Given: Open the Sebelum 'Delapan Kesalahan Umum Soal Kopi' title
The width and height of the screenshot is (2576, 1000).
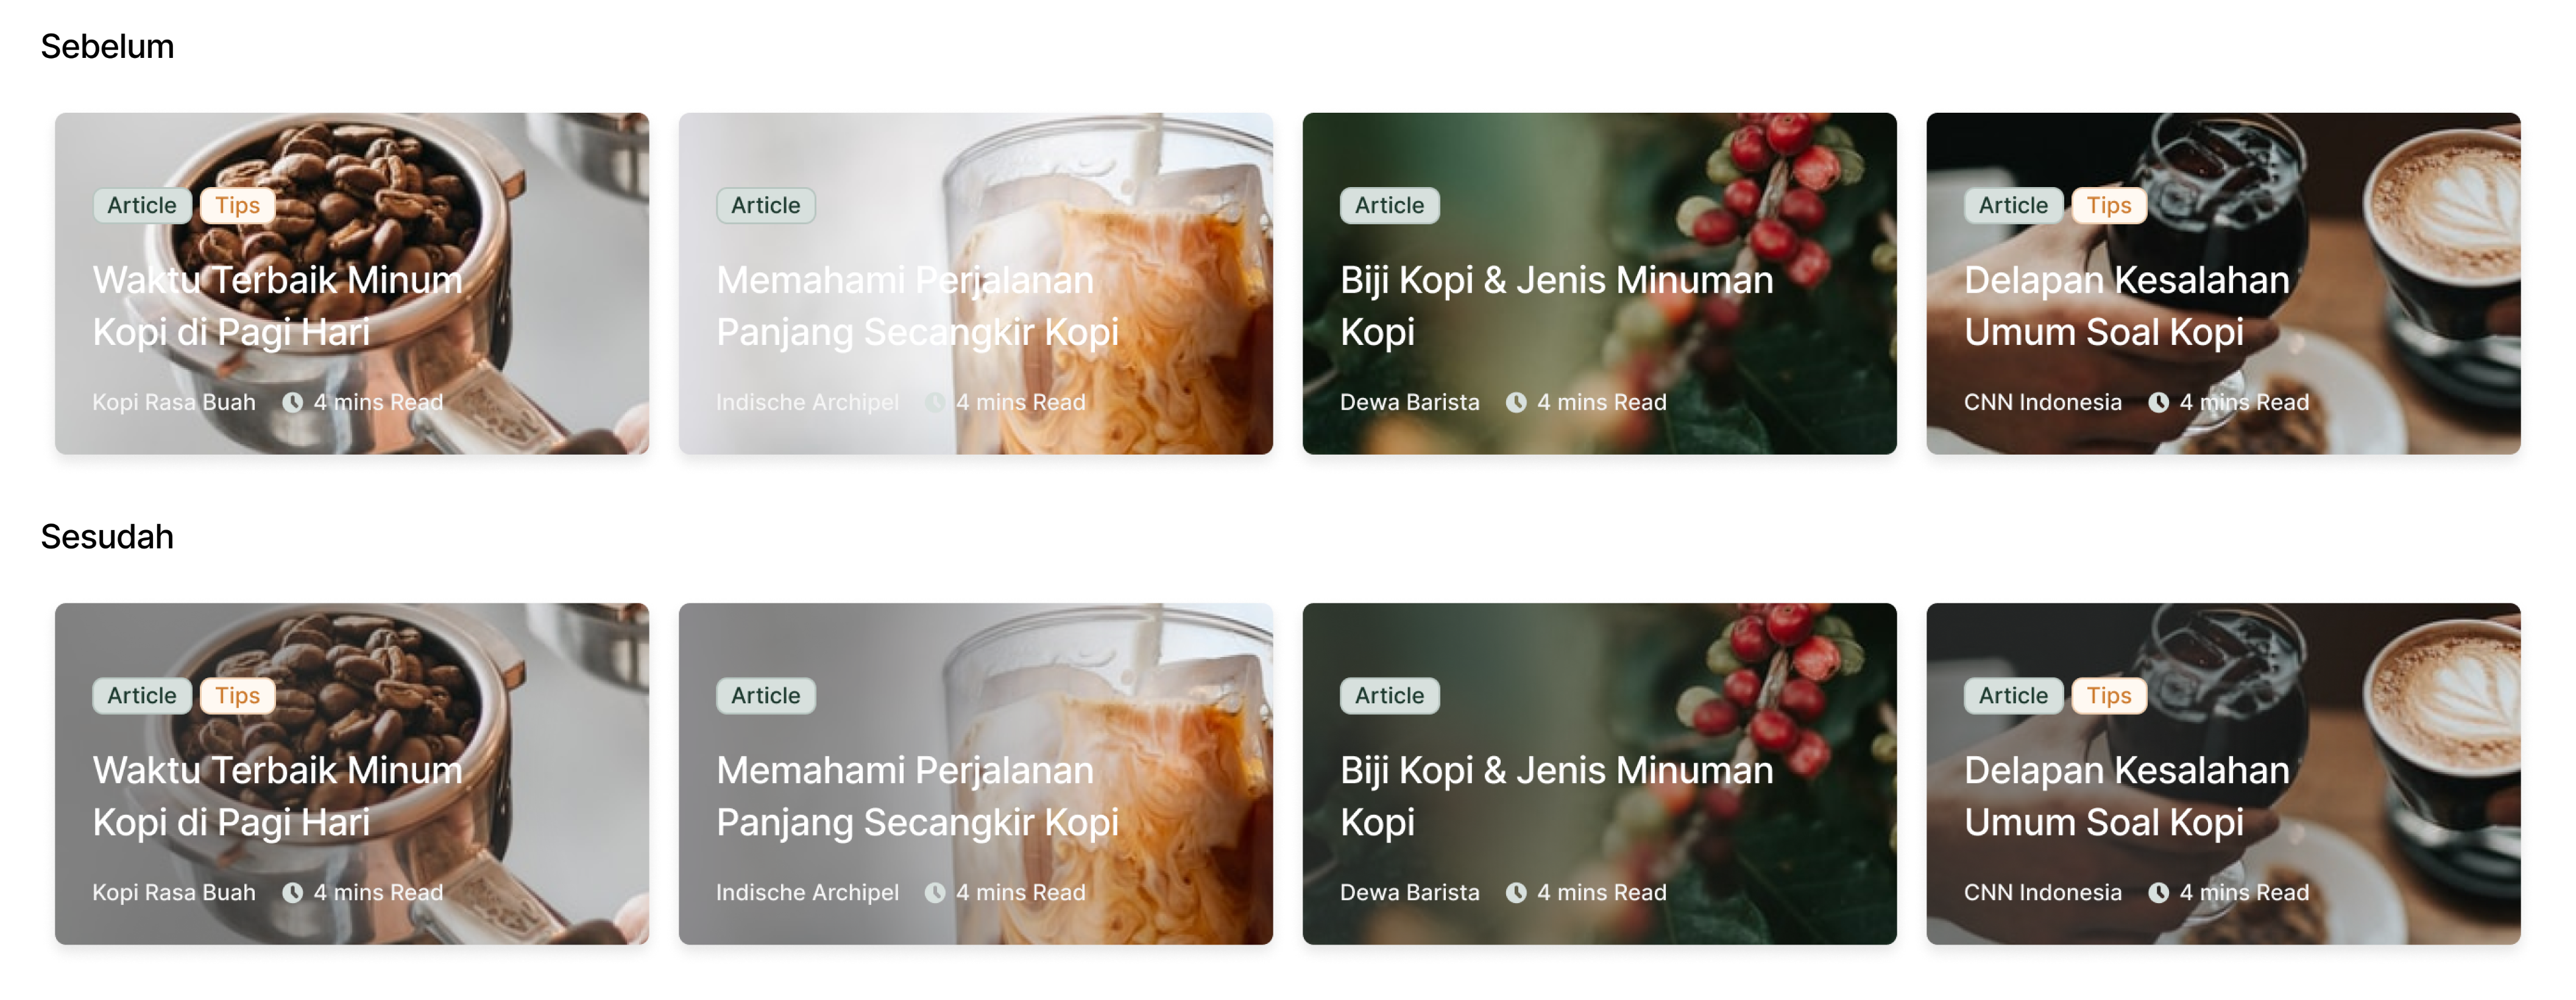Looking at the screenshot, I should click(x=2126, y=306).
